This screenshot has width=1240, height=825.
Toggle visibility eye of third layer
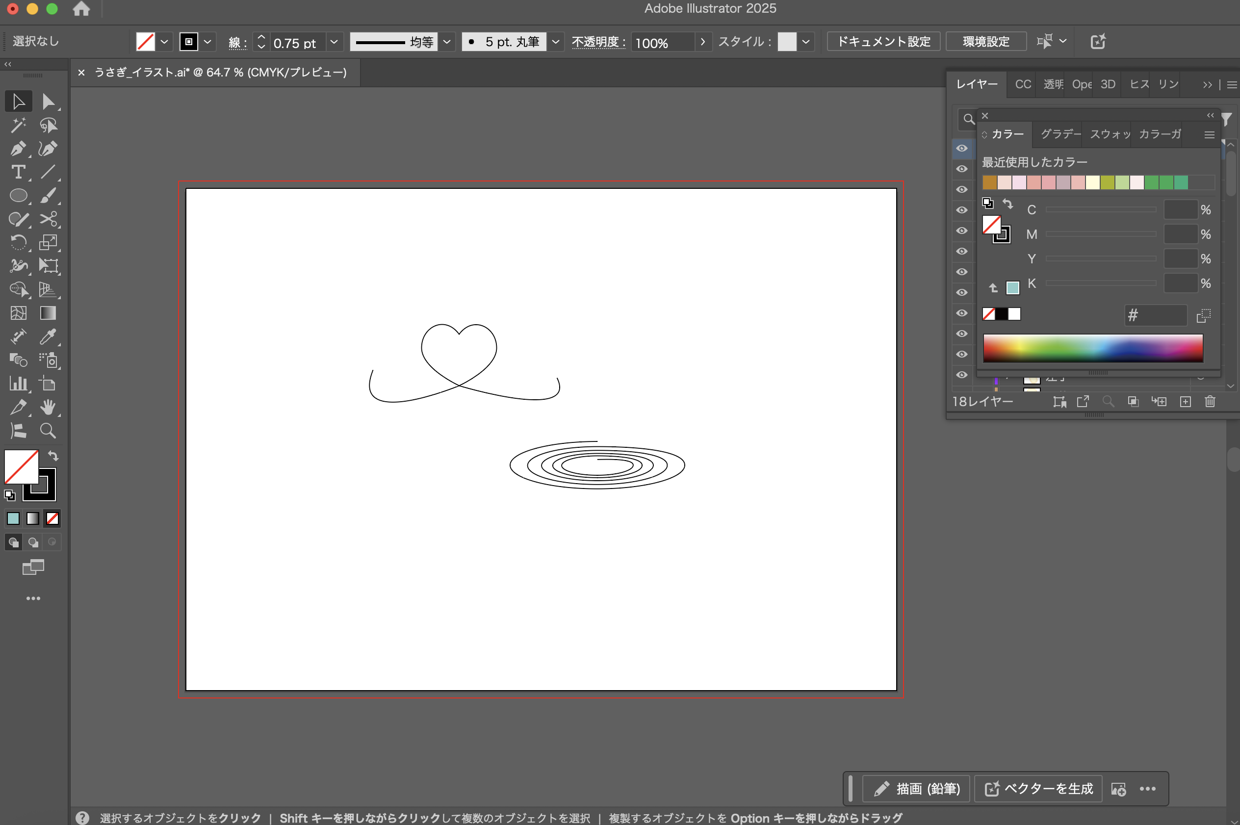[x=962, y=189]
